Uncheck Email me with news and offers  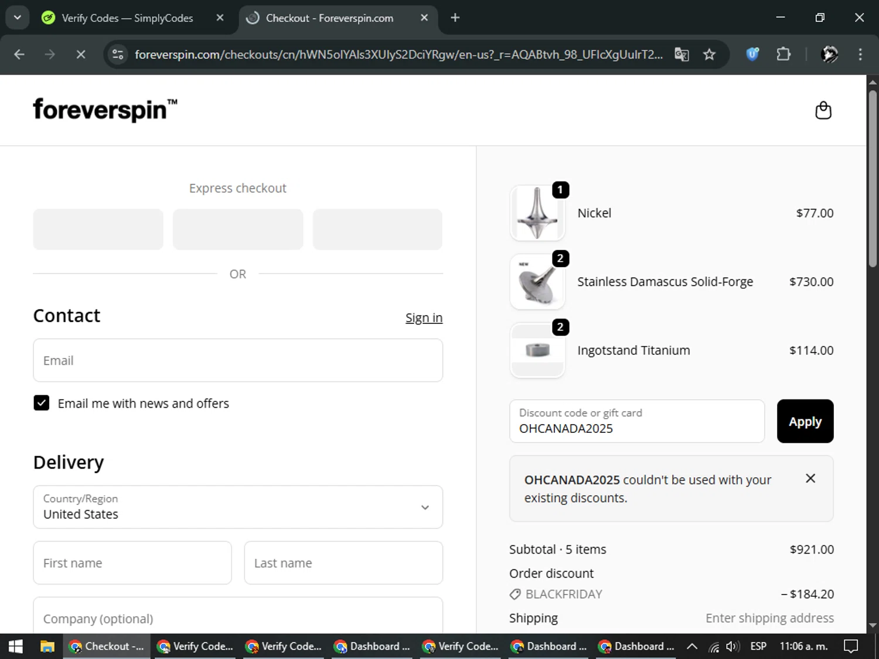(42, 403)
